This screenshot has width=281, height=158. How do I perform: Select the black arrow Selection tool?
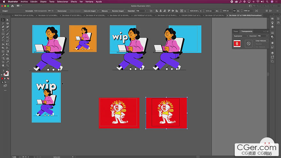[x=3, y=20]
